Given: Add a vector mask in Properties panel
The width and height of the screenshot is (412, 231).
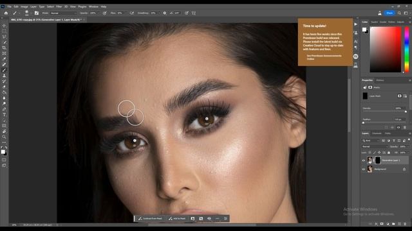Looking at the screenshot, I should tap(405, 96).
